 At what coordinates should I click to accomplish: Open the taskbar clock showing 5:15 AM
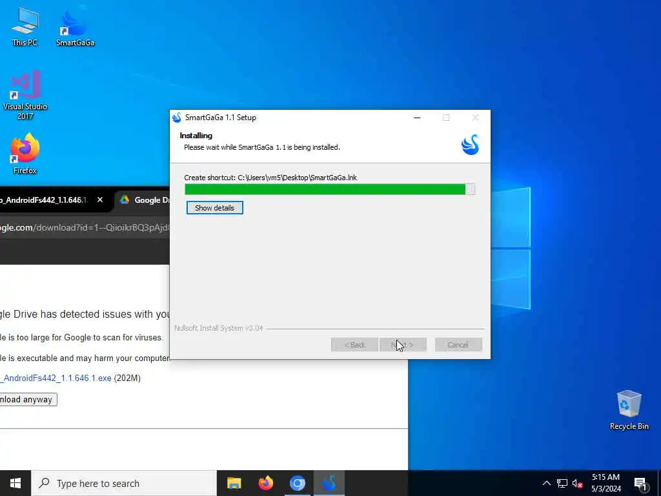(x=605, y=483)
